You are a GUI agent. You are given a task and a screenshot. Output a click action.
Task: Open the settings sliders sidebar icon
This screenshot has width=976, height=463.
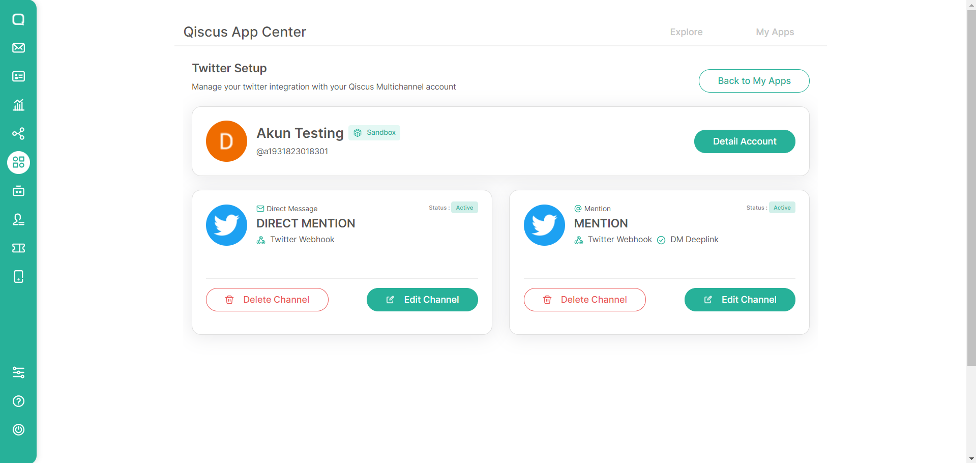click(x=18, y=372)
